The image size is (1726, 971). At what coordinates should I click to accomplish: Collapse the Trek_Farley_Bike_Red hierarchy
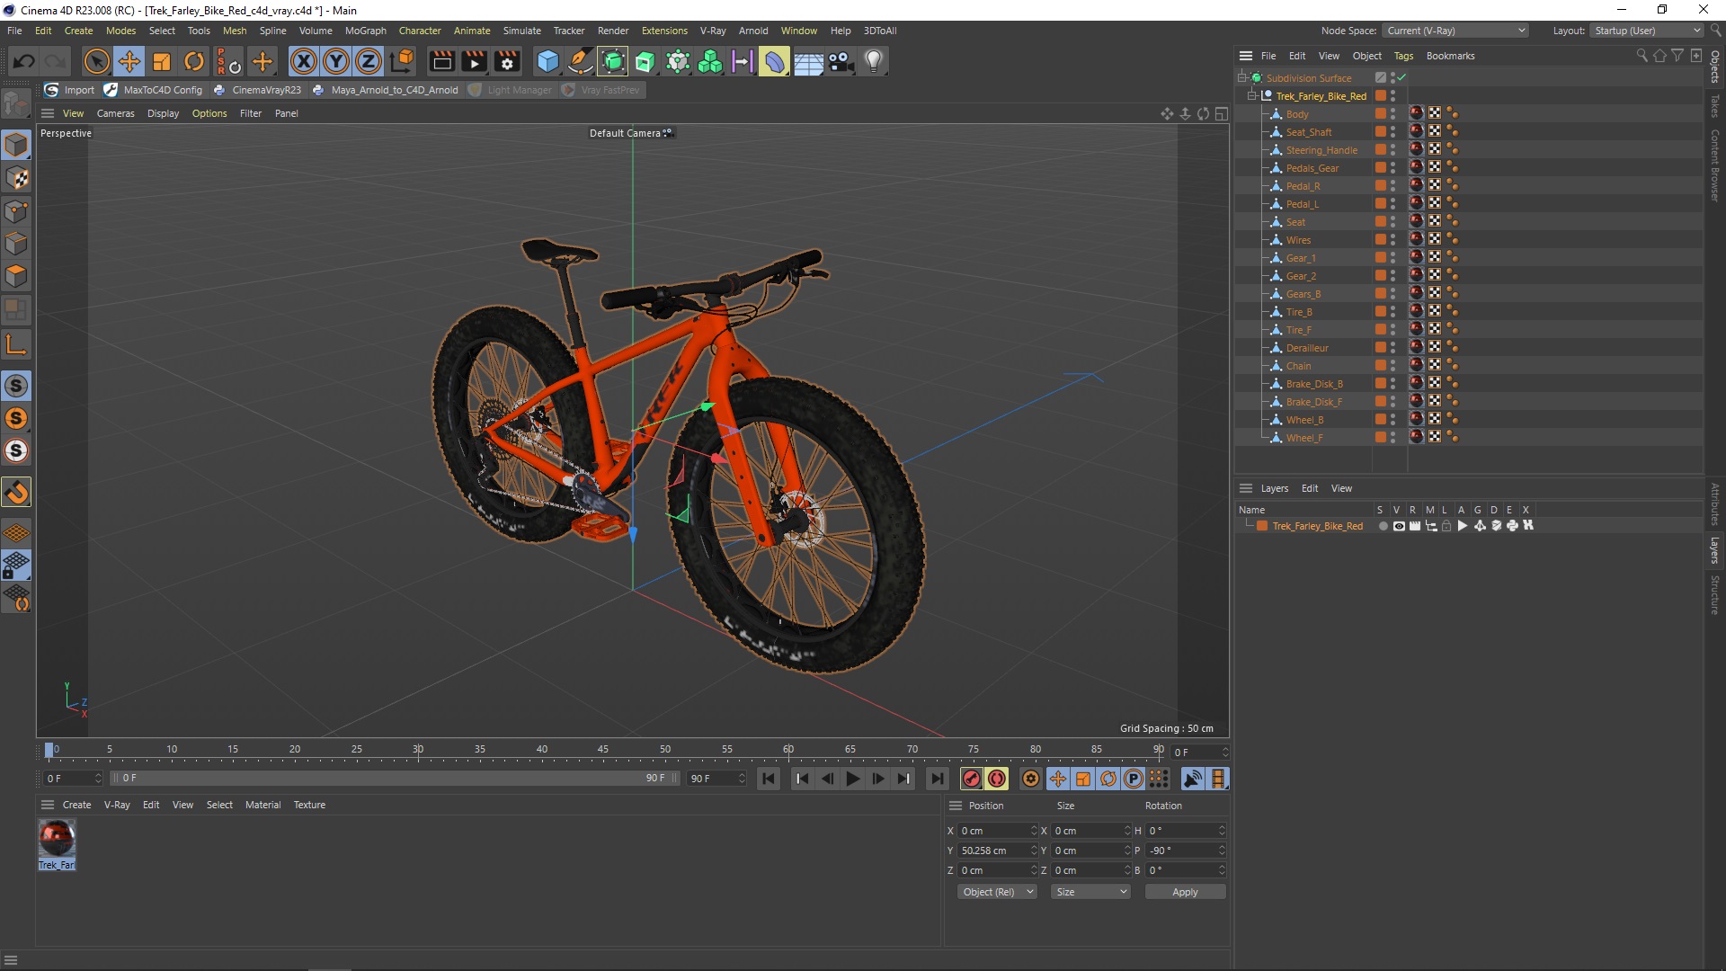click(x=1251, y=96)
